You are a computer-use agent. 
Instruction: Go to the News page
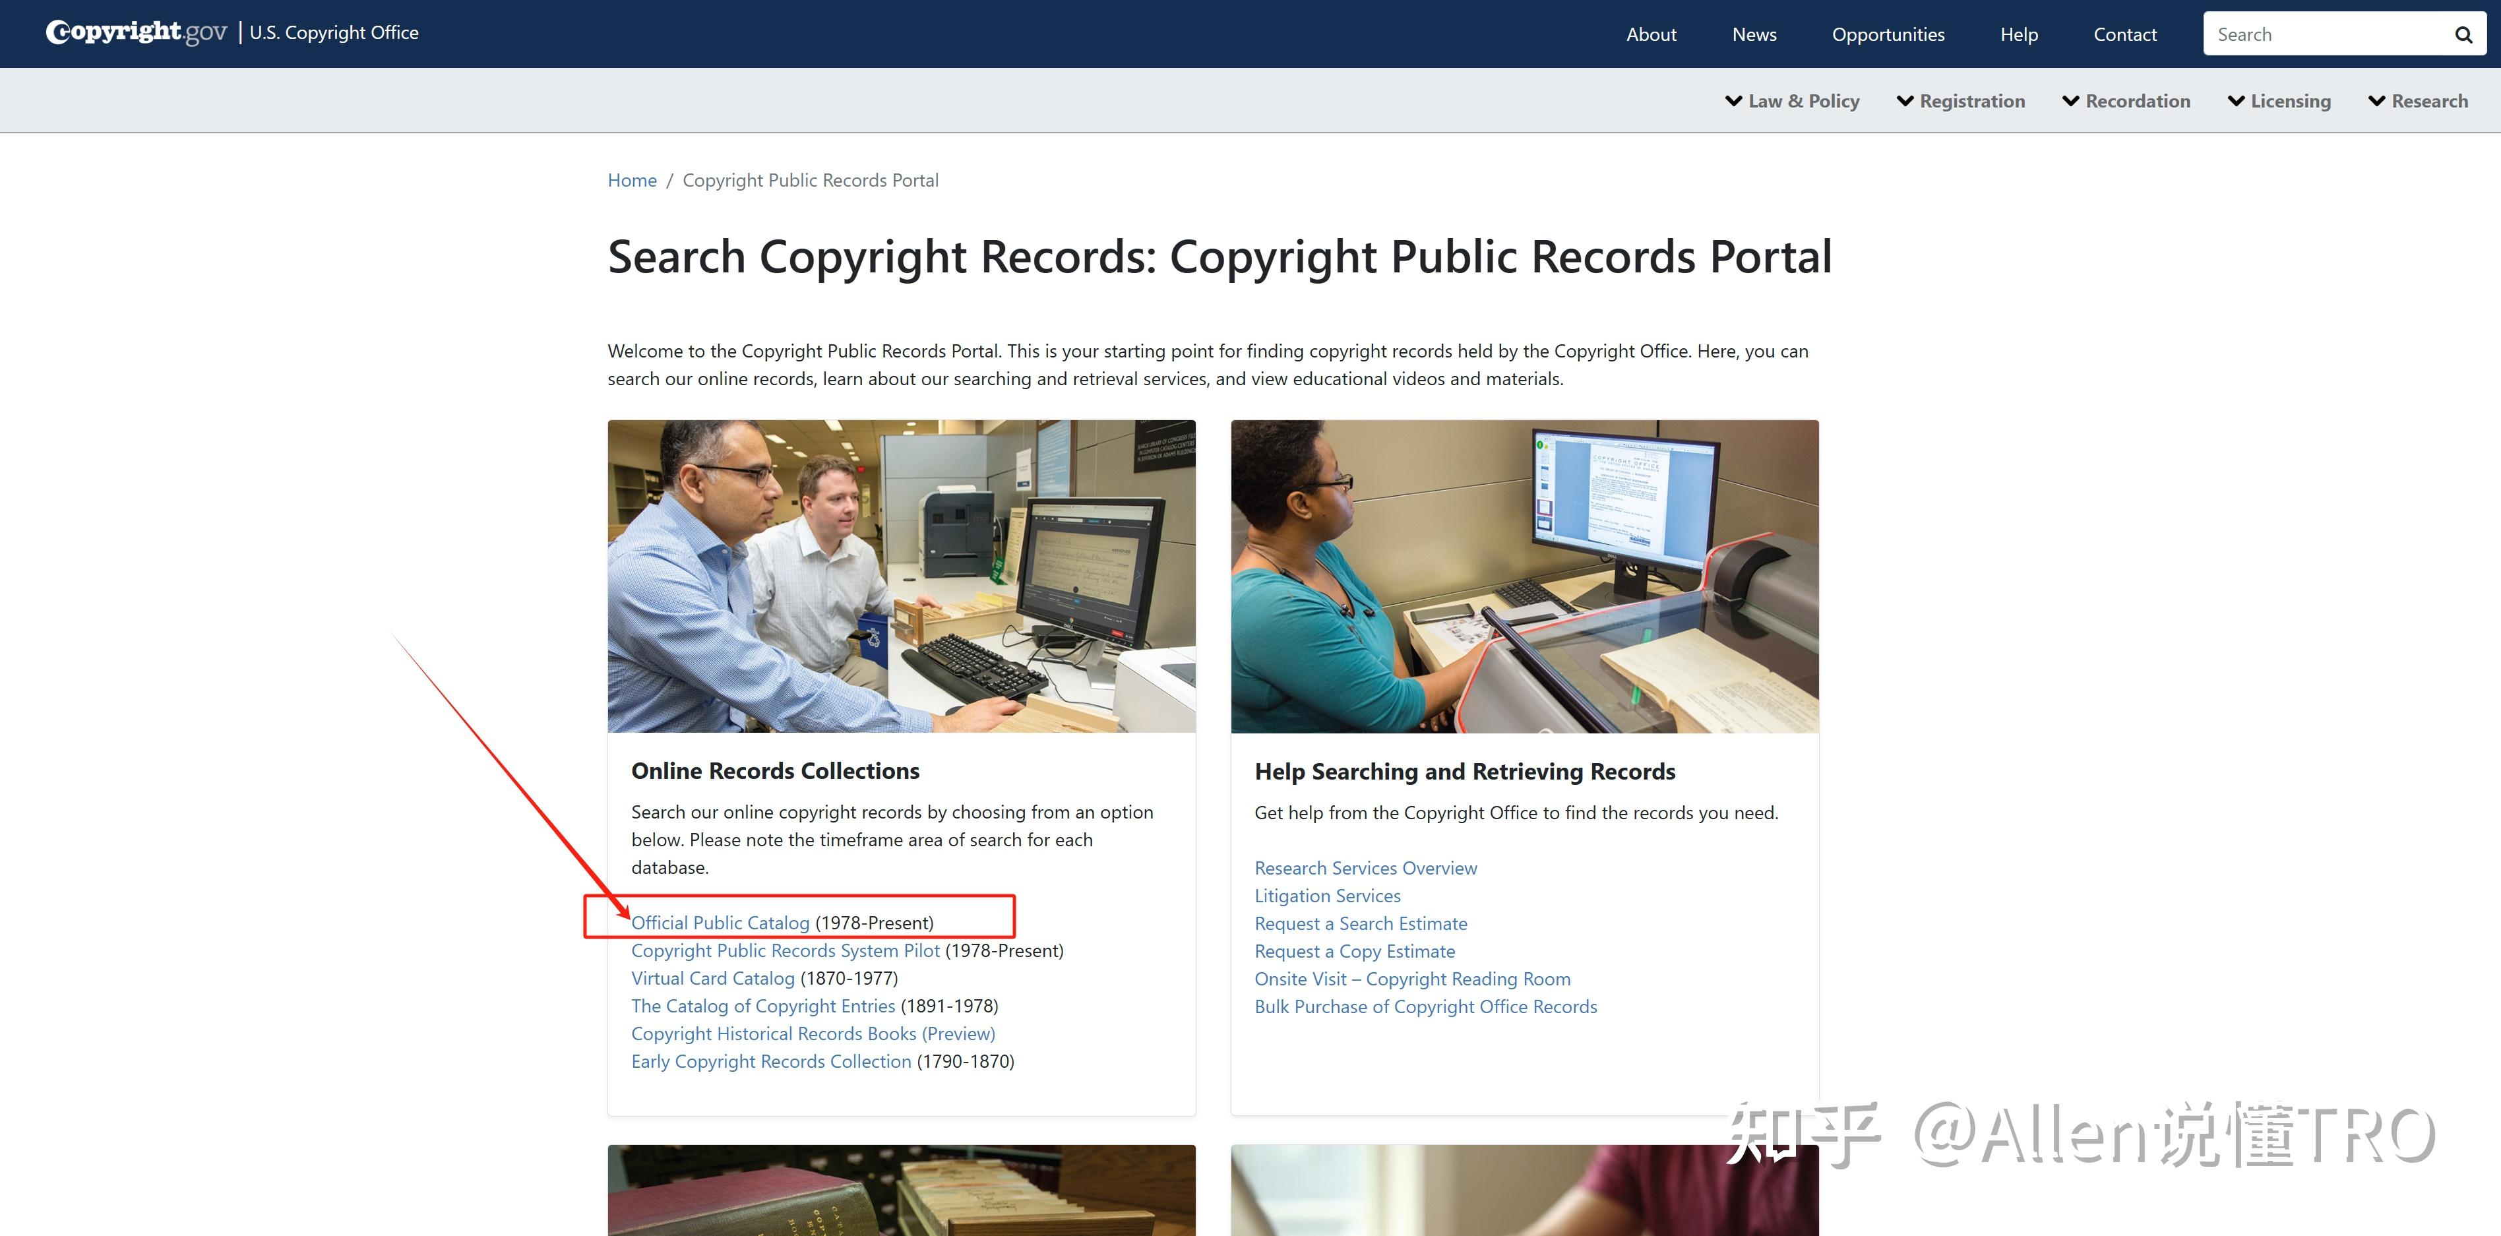click(1754, 35)
